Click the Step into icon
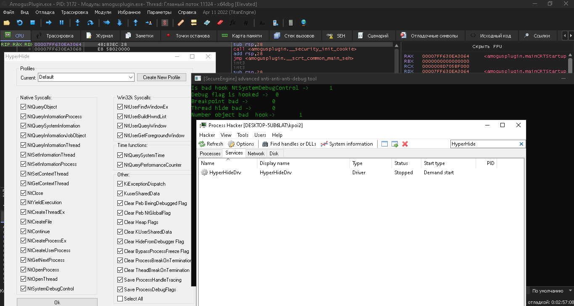 (x=77, y=23)
